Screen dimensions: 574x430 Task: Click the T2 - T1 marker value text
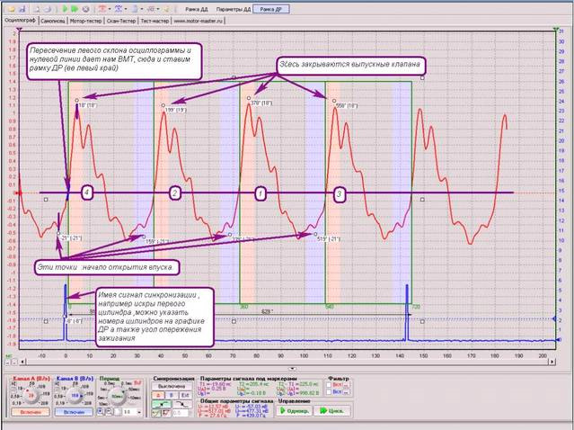(x=297, y=384)
